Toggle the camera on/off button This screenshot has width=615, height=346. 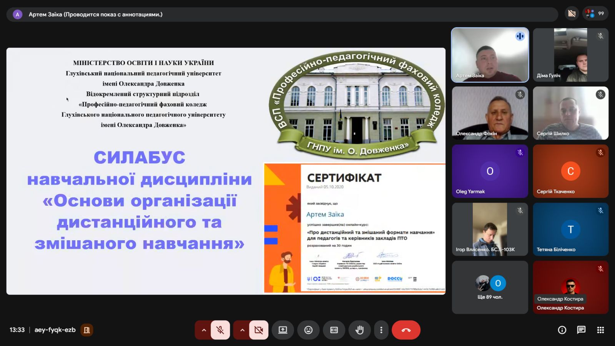pyautogui.click(x=259, y=330)
